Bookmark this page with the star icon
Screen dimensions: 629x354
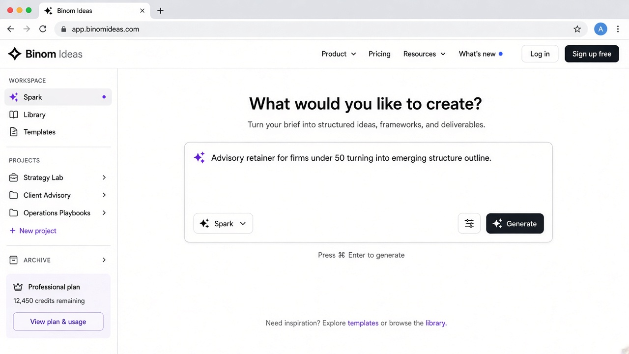tap(577, 29)
